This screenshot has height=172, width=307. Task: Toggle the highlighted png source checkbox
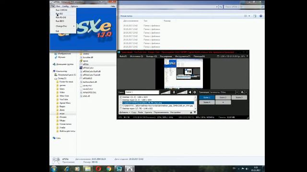pos(120,103)
